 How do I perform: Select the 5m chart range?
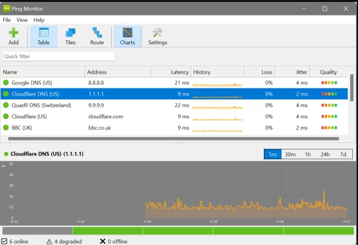[x=273, y=155]
